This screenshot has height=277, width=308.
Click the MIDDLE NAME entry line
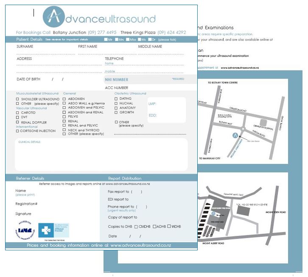click(x=161, y=53)
